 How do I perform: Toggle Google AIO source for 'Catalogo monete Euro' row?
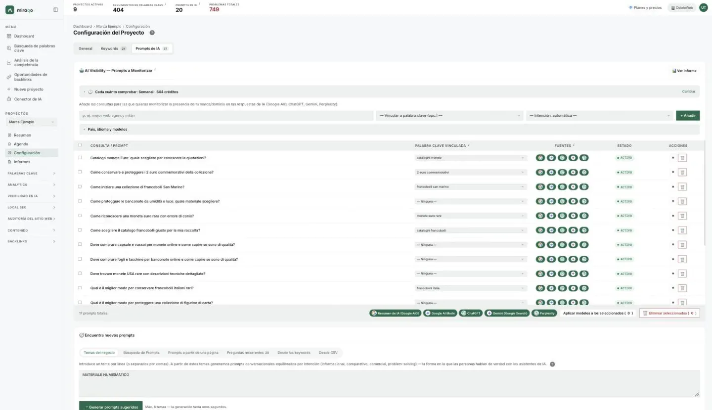pyautogui.click(x=540, y=158)
